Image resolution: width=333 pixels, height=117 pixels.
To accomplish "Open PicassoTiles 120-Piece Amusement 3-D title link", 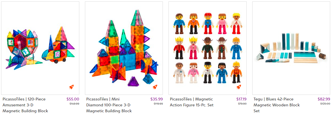I will coord(26,105).
